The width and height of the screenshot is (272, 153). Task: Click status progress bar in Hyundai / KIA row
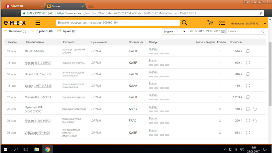[x=159, y=111]
